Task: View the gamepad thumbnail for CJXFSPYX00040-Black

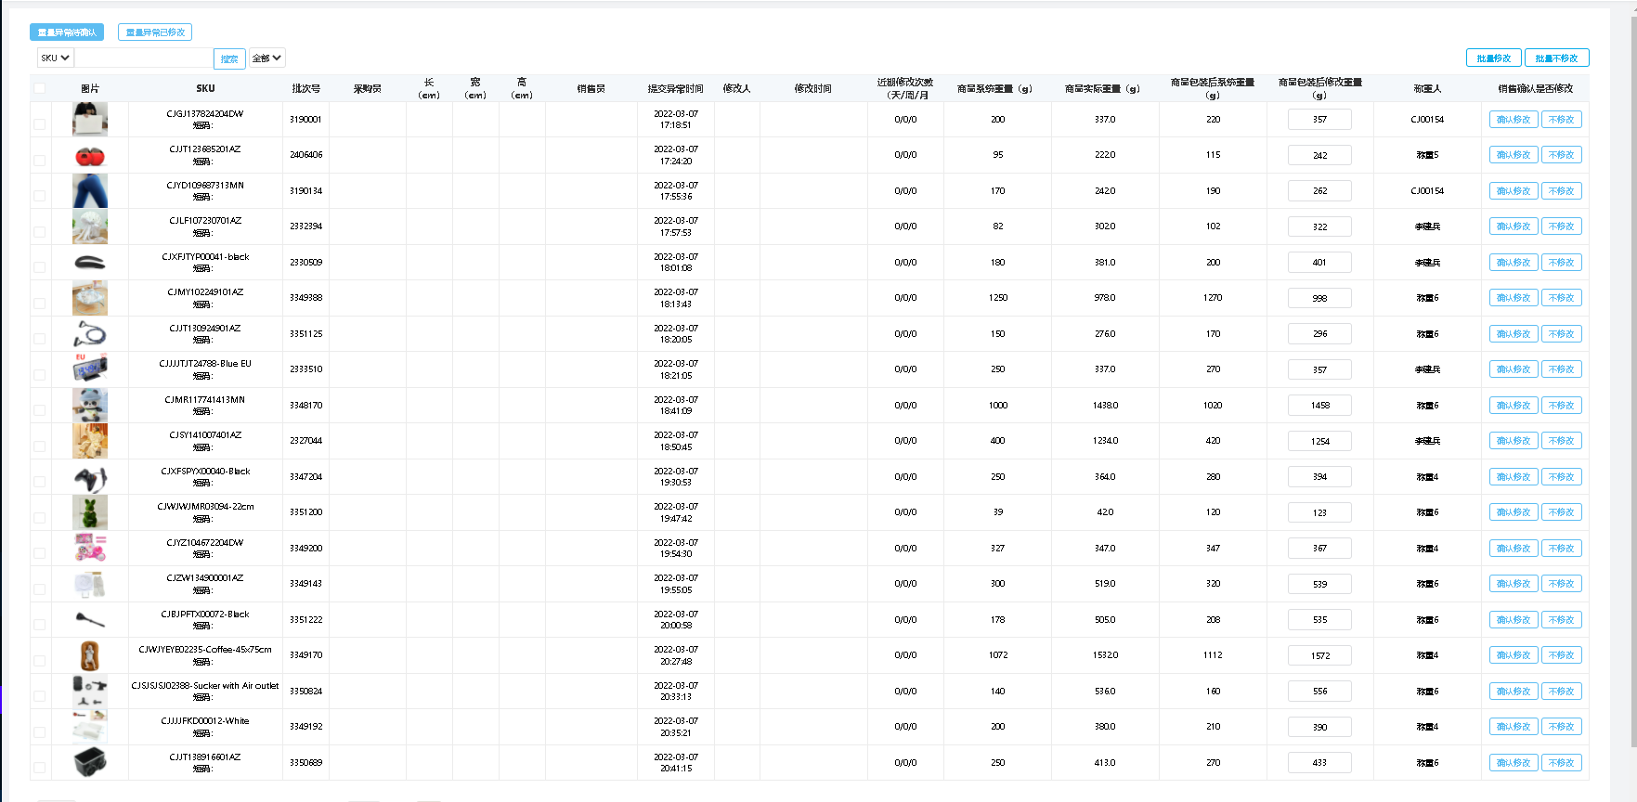Action: (90, 477)
